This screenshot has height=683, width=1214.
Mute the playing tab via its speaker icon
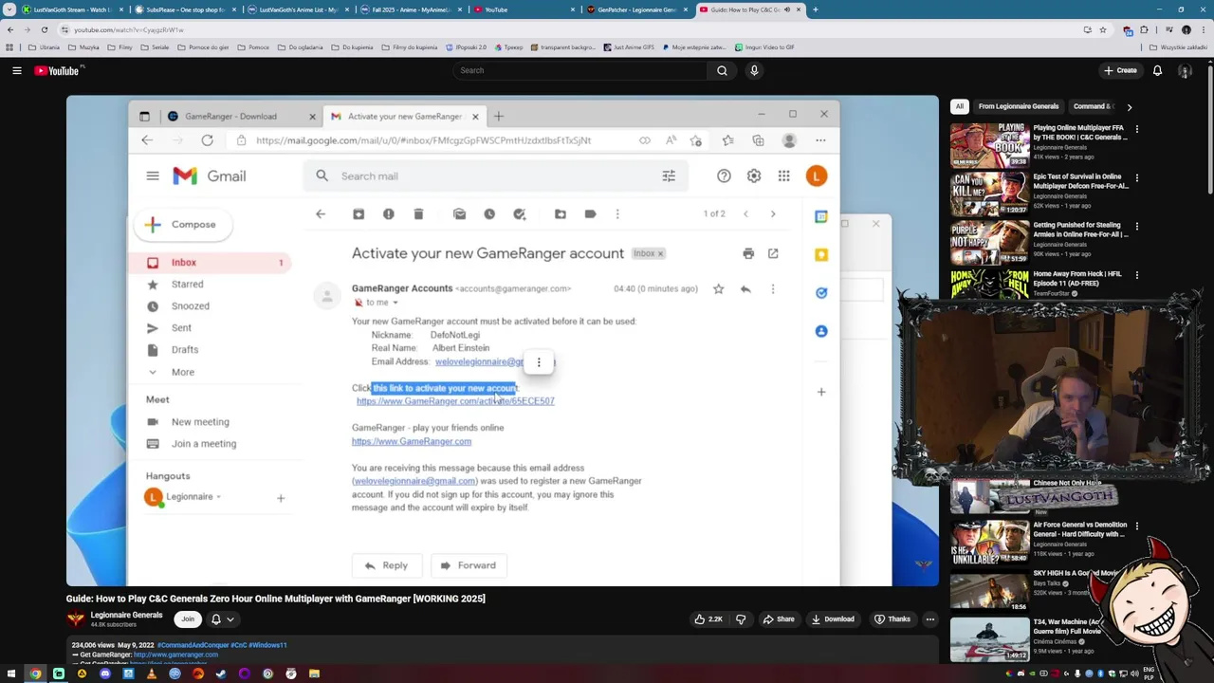[786, 9]
